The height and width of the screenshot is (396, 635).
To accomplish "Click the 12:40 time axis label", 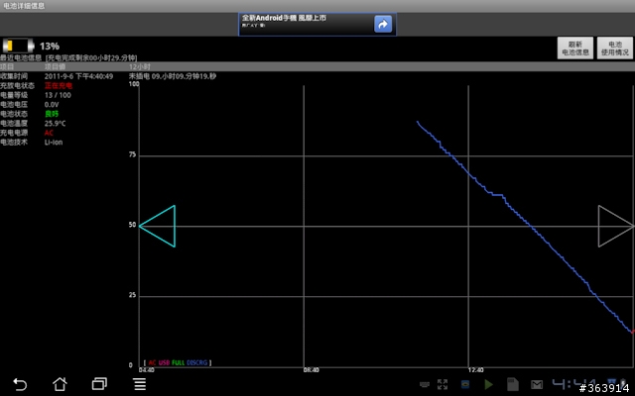I will [475, 370].
